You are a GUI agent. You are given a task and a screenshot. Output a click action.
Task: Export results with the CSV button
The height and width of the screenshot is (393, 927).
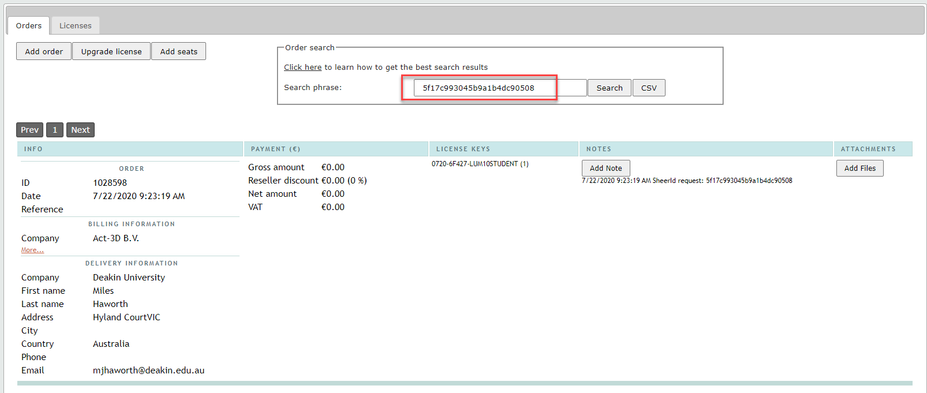point(649,88)
